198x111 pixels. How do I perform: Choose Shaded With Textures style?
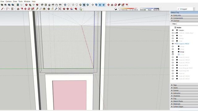pos(84,5)
